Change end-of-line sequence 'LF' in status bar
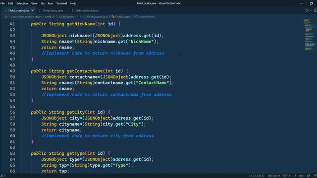317x178 pixels. click(x=295, y=176)
